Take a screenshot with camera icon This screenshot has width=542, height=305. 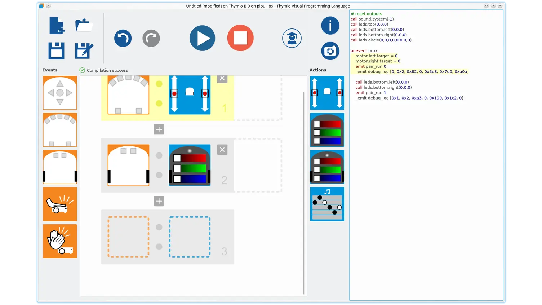330,51
